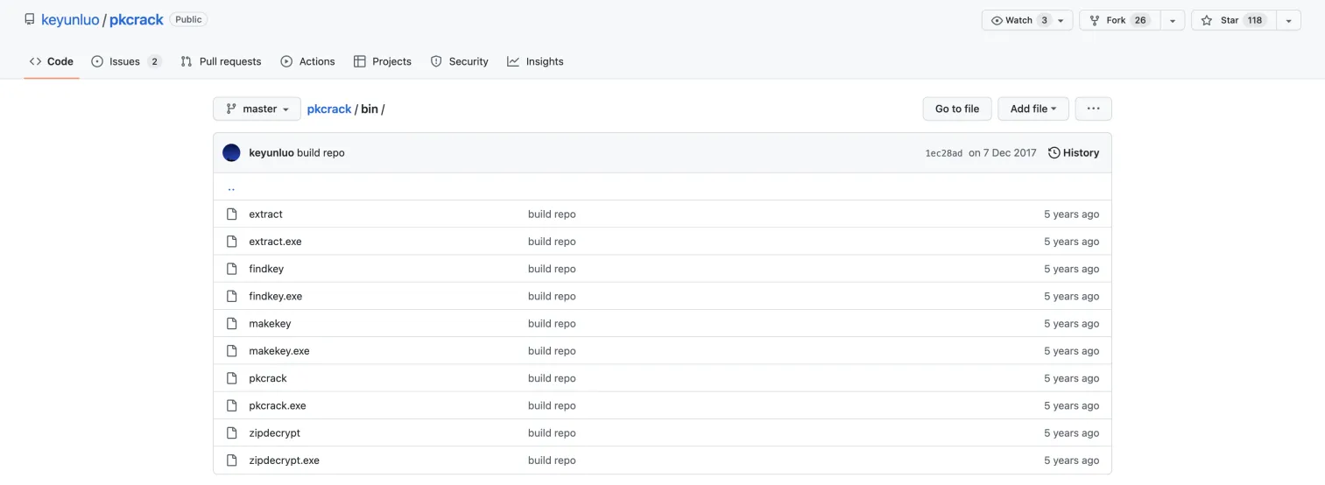Click the "on 7 Dec 2017" commit date
The image size is (1325, 485).
point(1002,152)
